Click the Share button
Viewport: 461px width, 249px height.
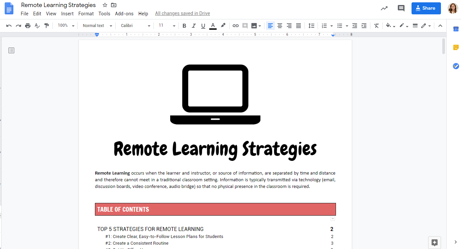click(426, 8)
